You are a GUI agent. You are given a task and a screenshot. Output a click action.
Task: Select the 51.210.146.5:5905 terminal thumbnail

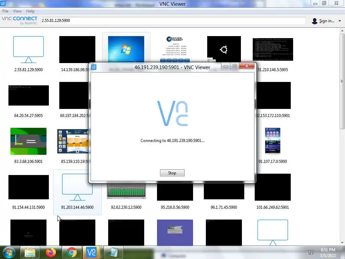coord(273,49)
